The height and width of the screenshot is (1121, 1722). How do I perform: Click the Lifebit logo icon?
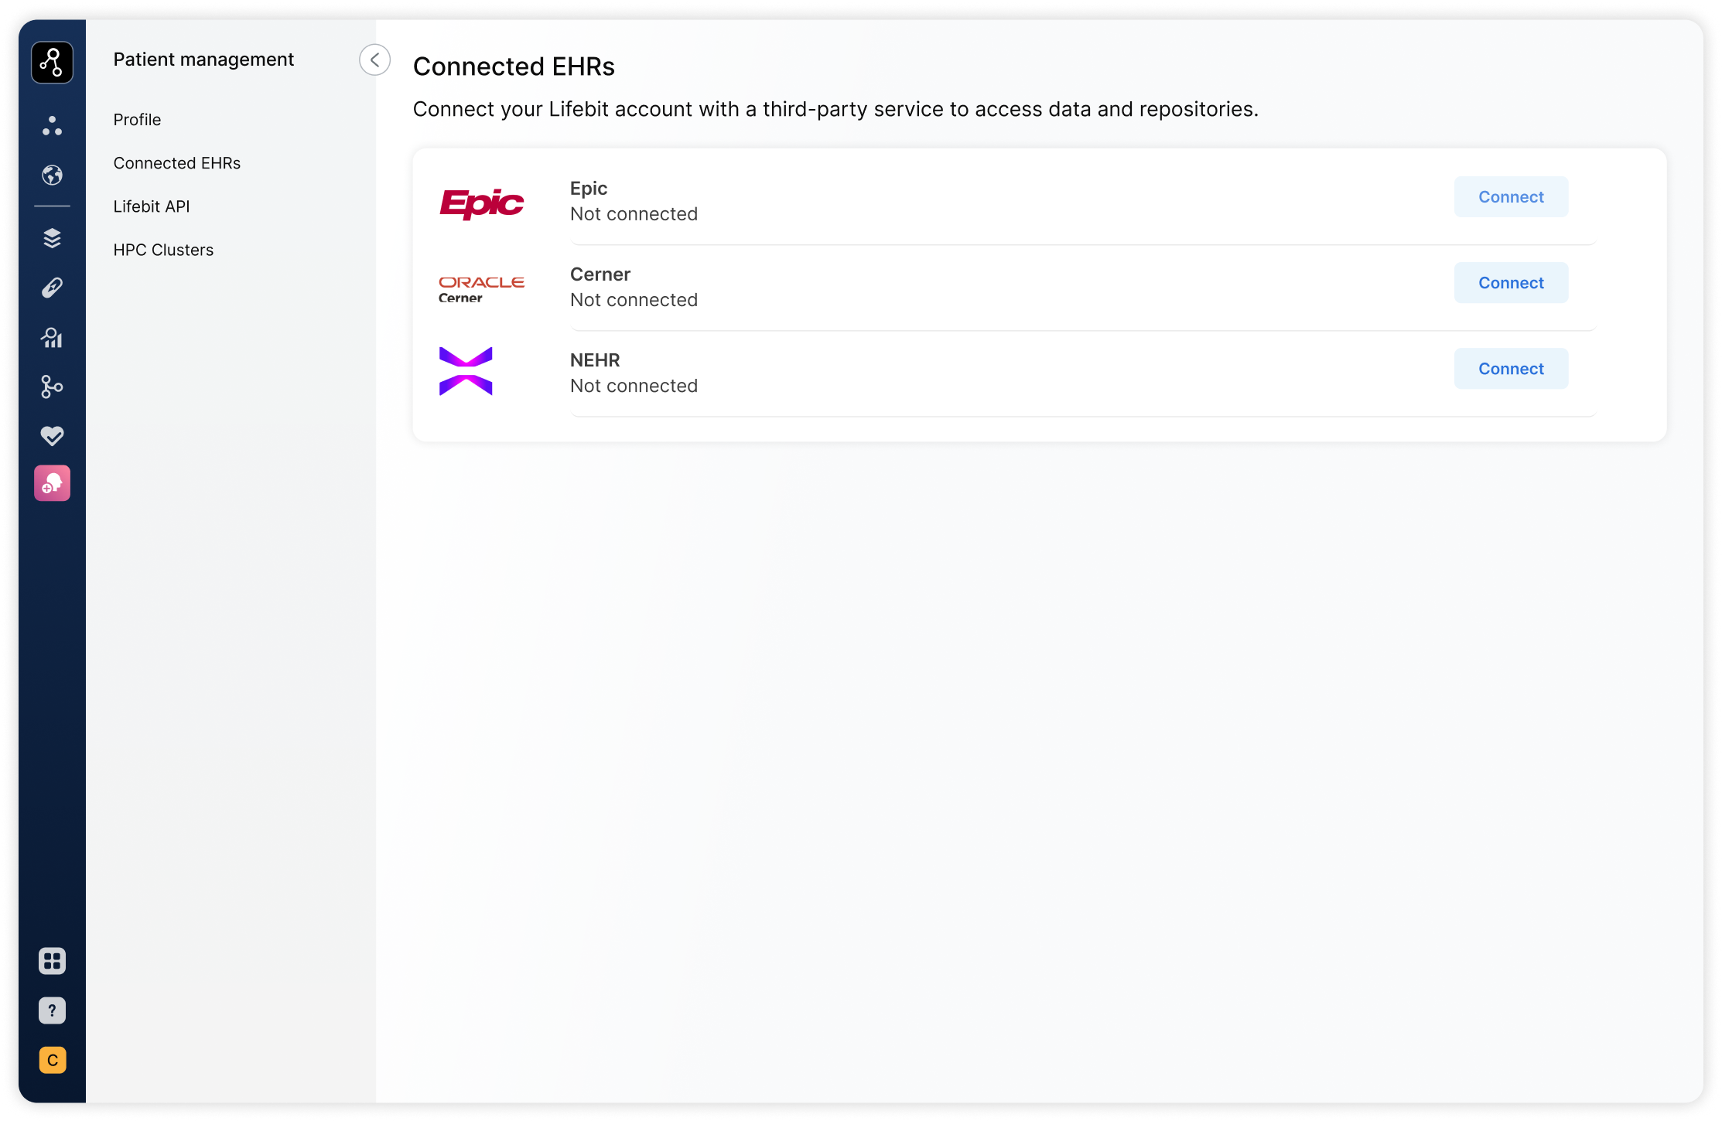point(52,62)
